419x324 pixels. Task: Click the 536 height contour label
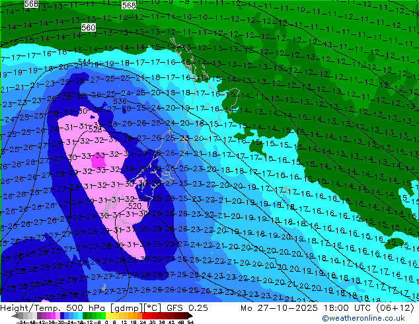120,101
